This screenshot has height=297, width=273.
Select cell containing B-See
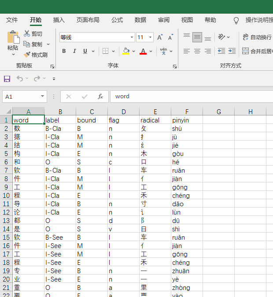(x=60, y=238)
